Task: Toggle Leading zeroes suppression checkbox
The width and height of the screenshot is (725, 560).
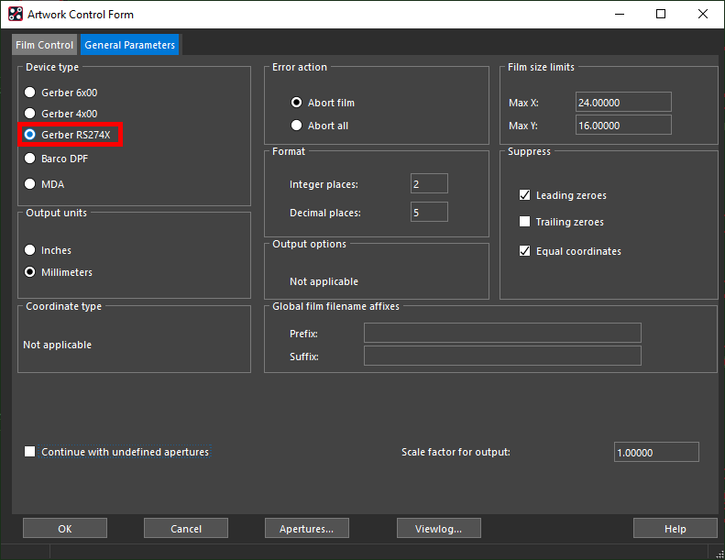Action: pyautogui.click(x=525, y=194)
